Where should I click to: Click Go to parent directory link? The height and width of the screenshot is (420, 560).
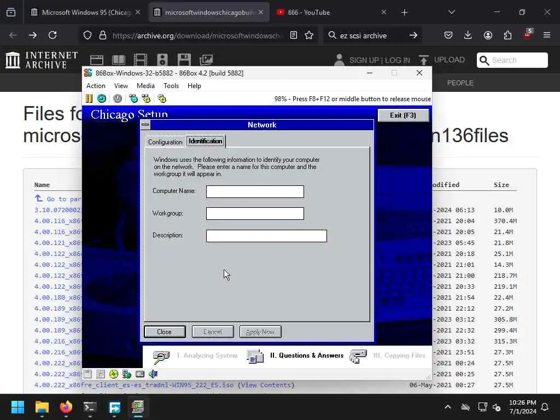(58, 199)
